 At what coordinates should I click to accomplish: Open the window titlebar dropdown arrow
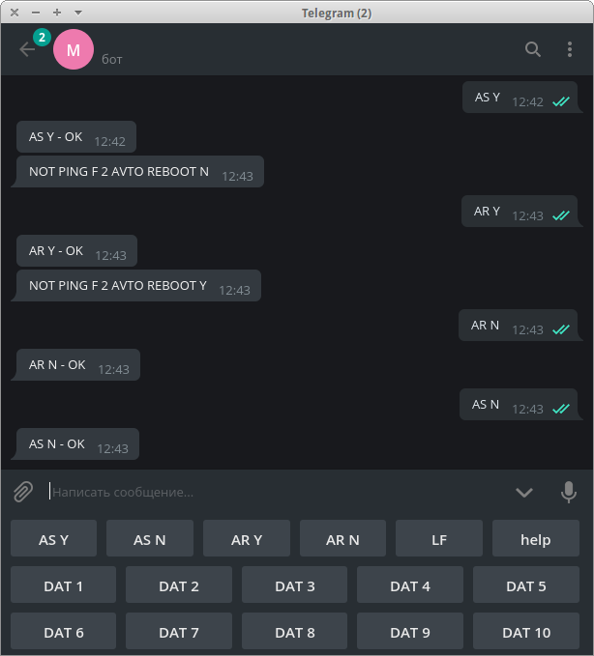78,13
